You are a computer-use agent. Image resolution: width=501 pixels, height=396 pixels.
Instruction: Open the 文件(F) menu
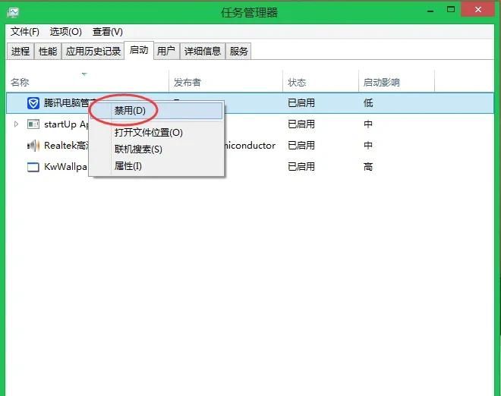25,32
